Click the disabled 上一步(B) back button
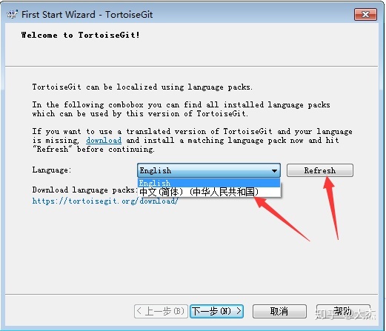 [x=161, y=311]
